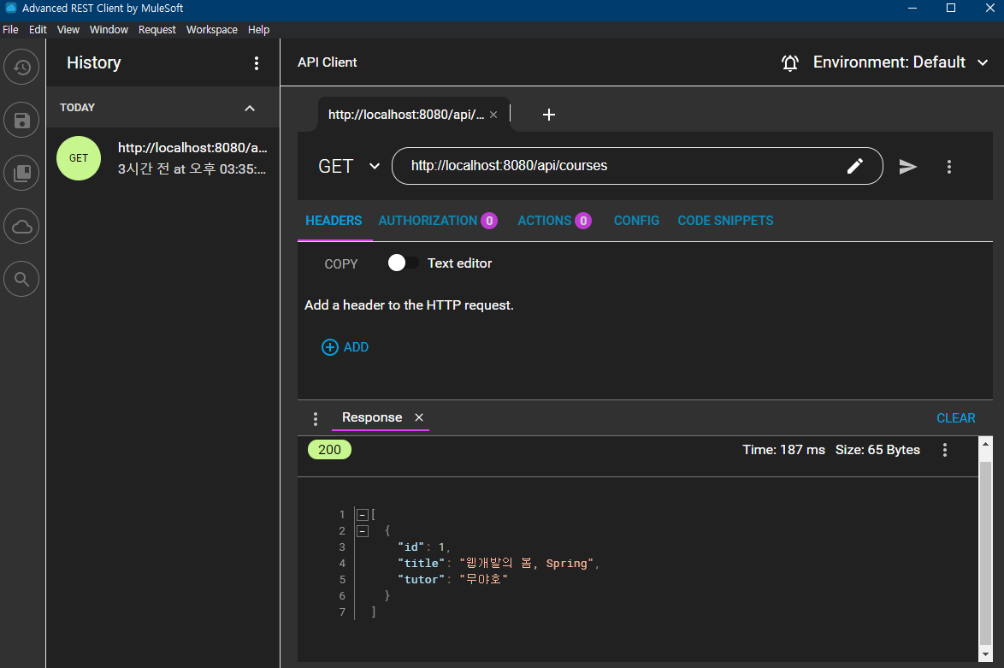The width and height of the screenshot is (1004, 668).
Task: Click the response scrollbar up arrow
Action: click(x=985, y=444)
